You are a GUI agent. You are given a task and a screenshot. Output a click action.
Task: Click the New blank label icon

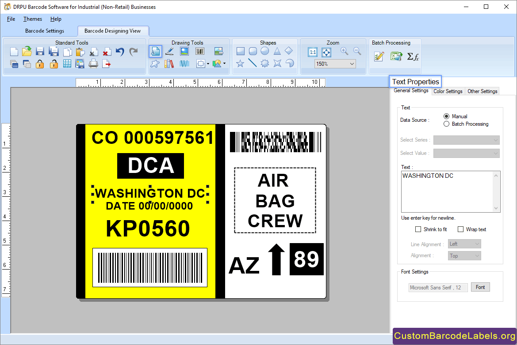(14, 52)
